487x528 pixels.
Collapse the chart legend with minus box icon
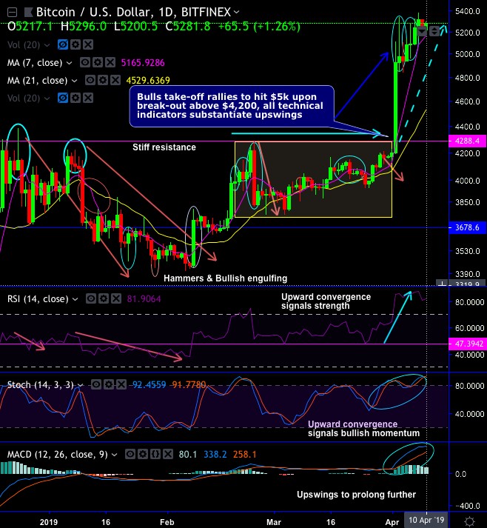(x=13, y=13)
